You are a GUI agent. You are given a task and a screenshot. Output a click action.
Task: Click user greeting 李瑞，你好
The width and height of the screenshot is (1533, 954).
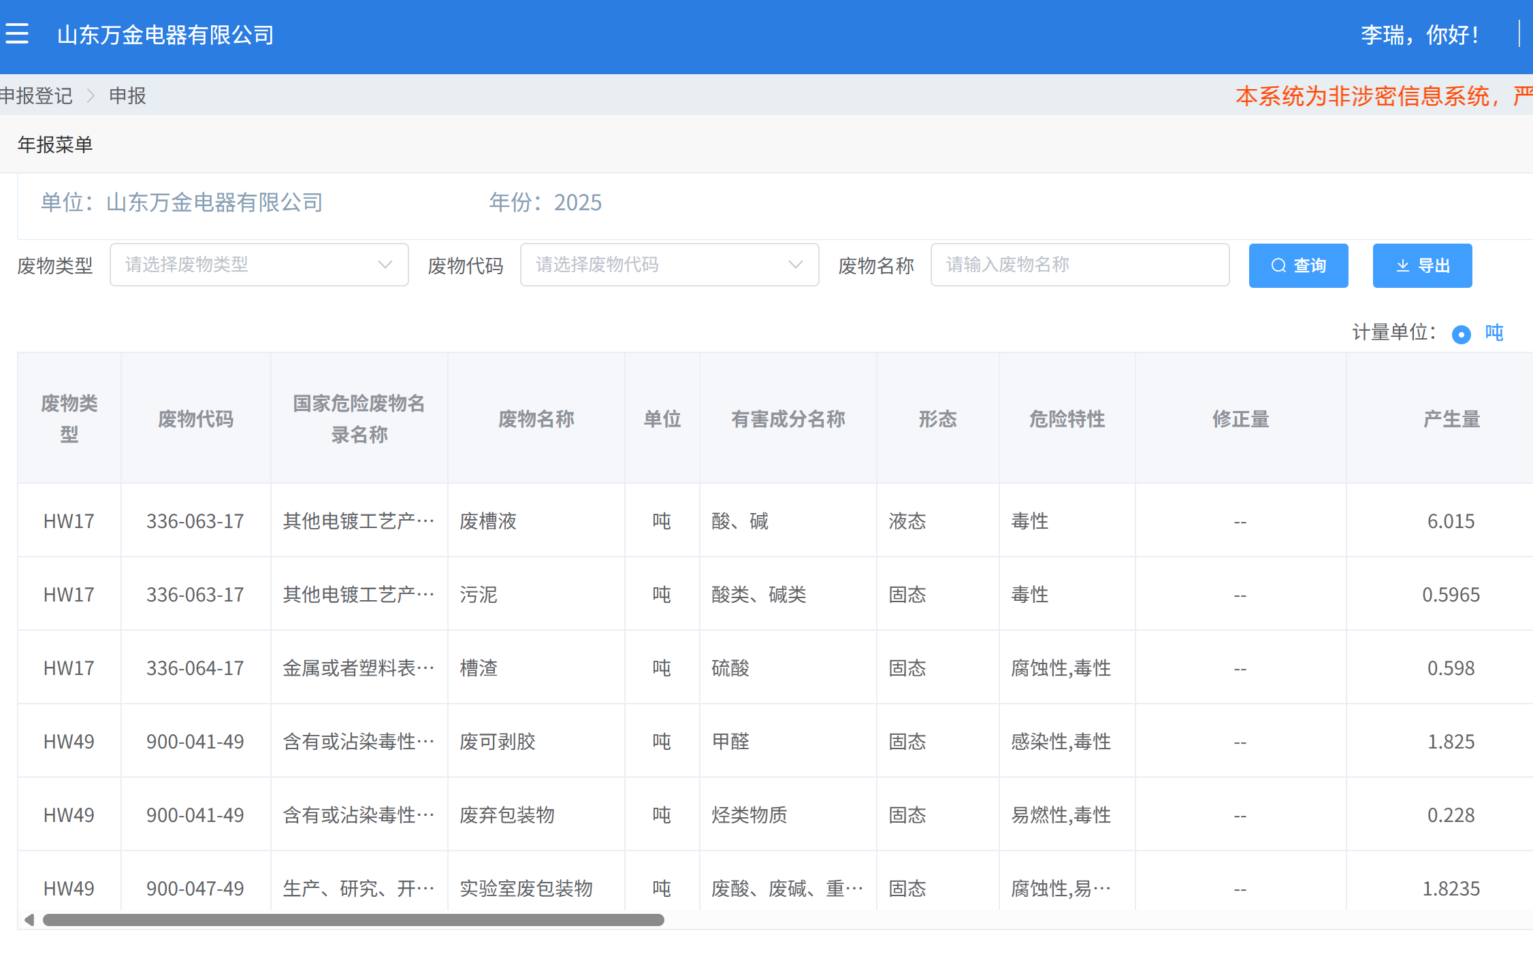click(1419, 35)
